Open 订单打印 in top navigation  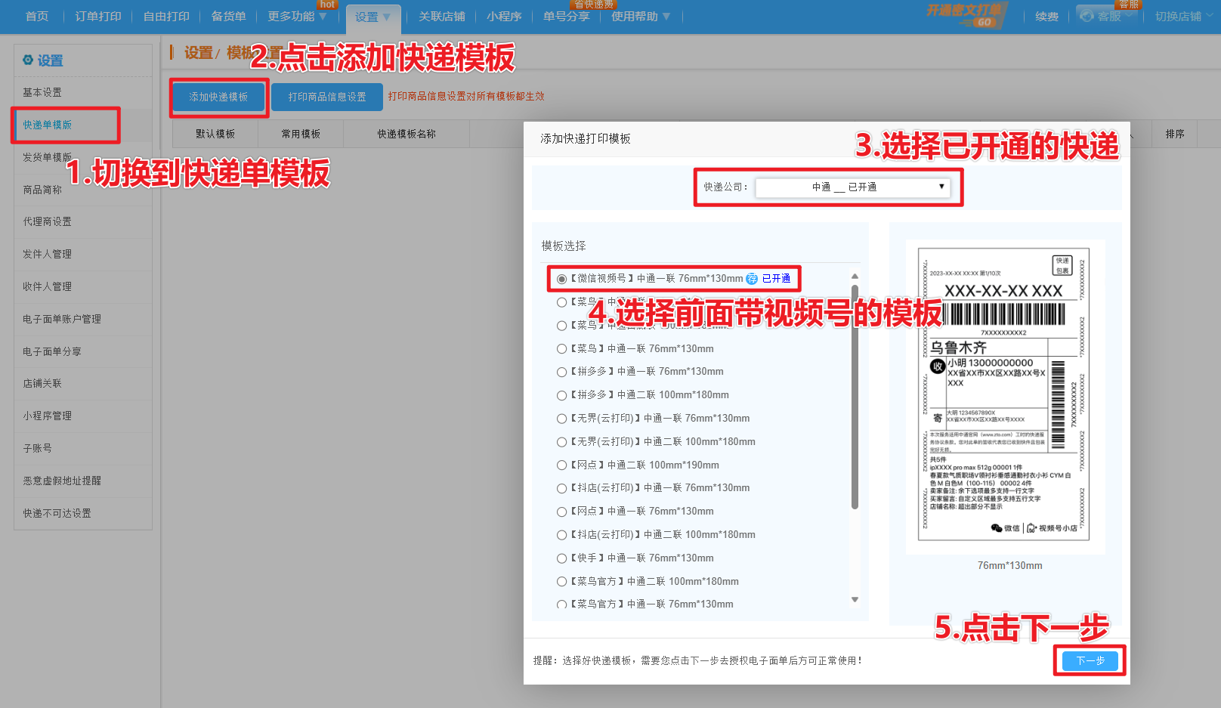pos(98,17)
